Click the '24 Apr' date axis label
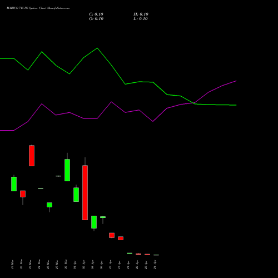This screenshot has width=278, height=278. (155, 264)
